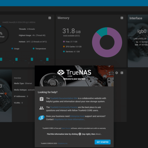Open iXsystems for more information link
This screenshot has height=148, width=148.
coord(69,119)
